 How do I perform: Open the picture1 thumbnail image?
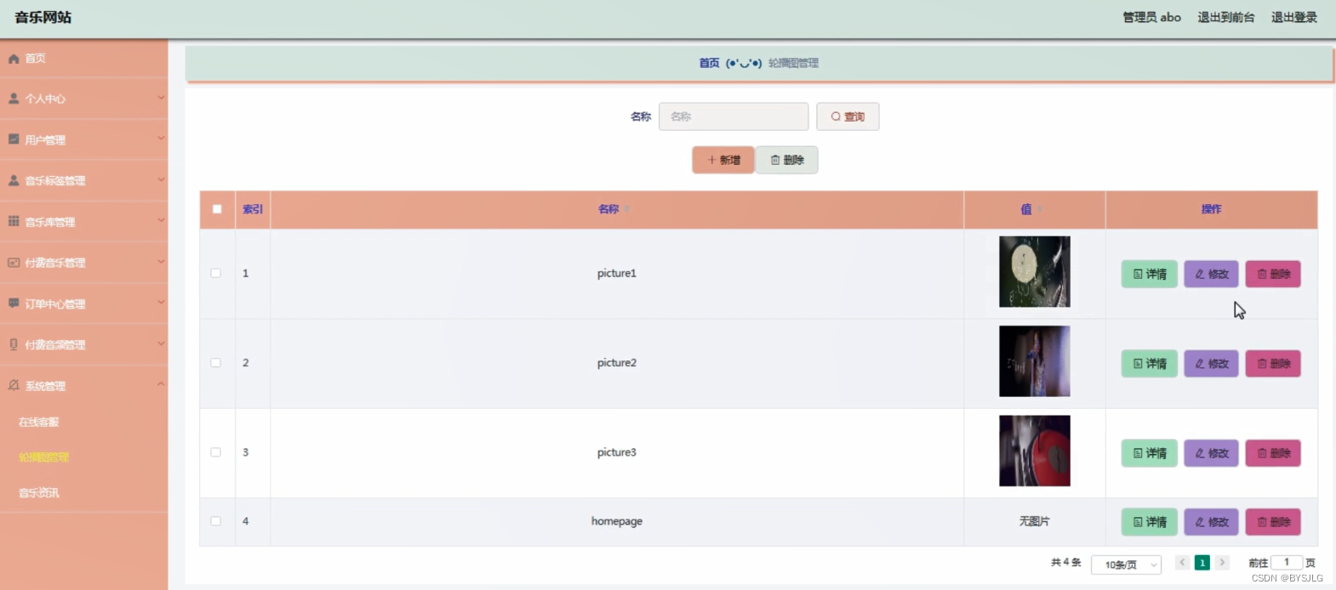[x=1035, y=272]
